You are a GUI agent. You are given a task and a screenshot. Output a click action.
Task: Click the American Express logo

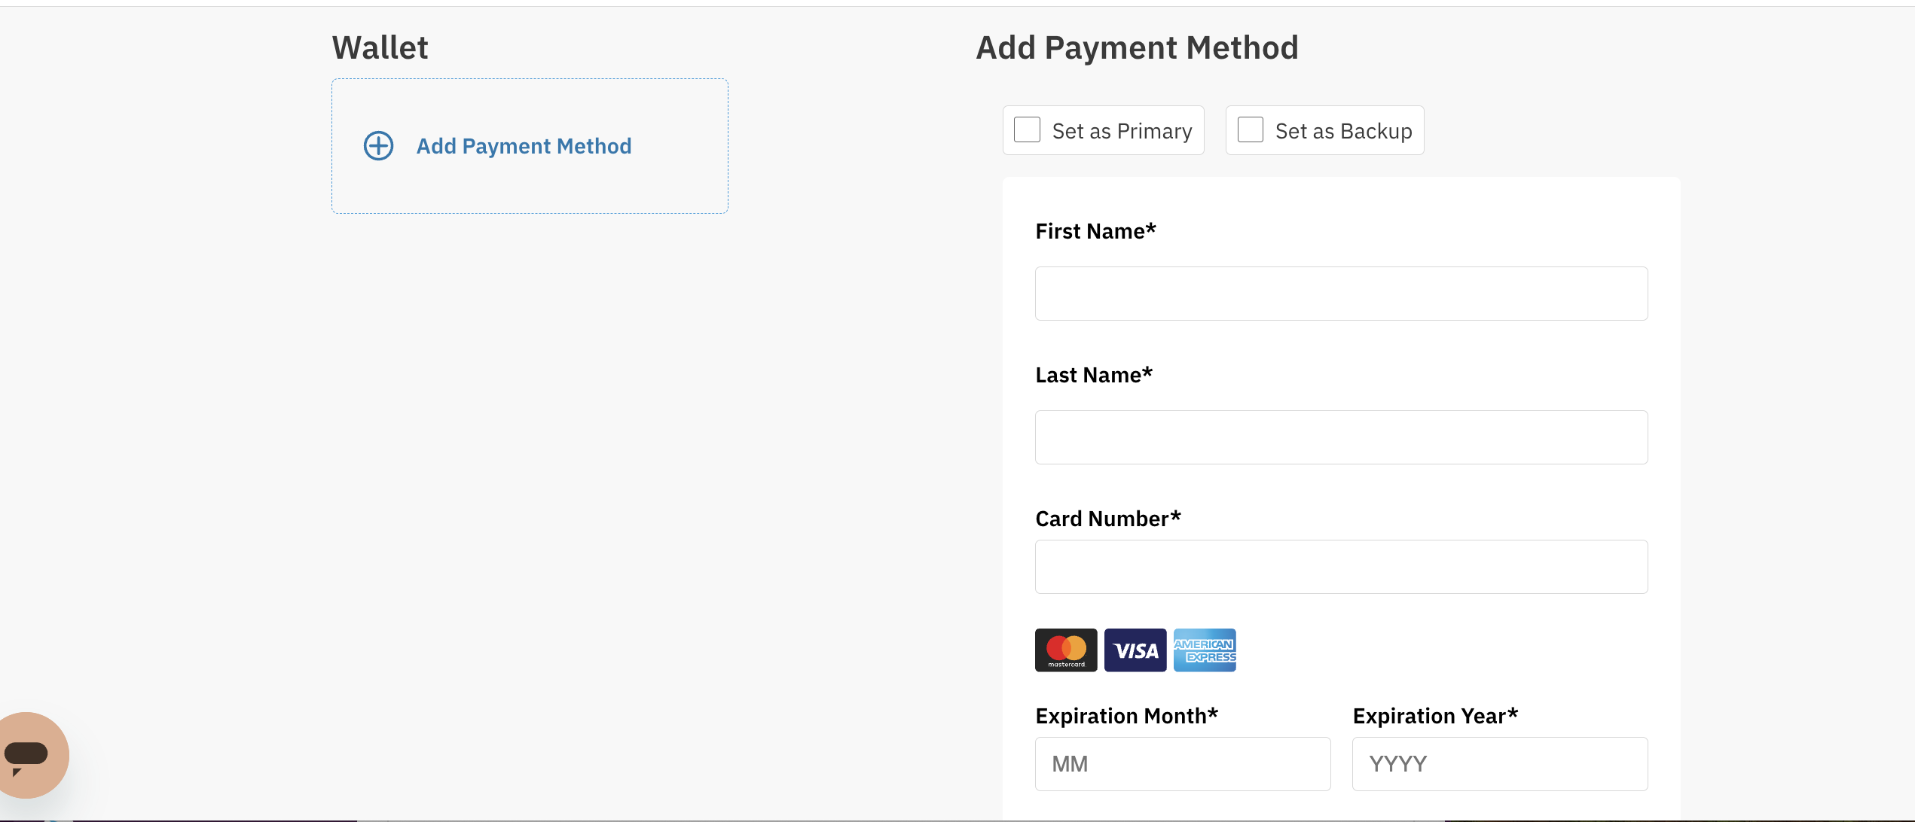point(1204,650)
